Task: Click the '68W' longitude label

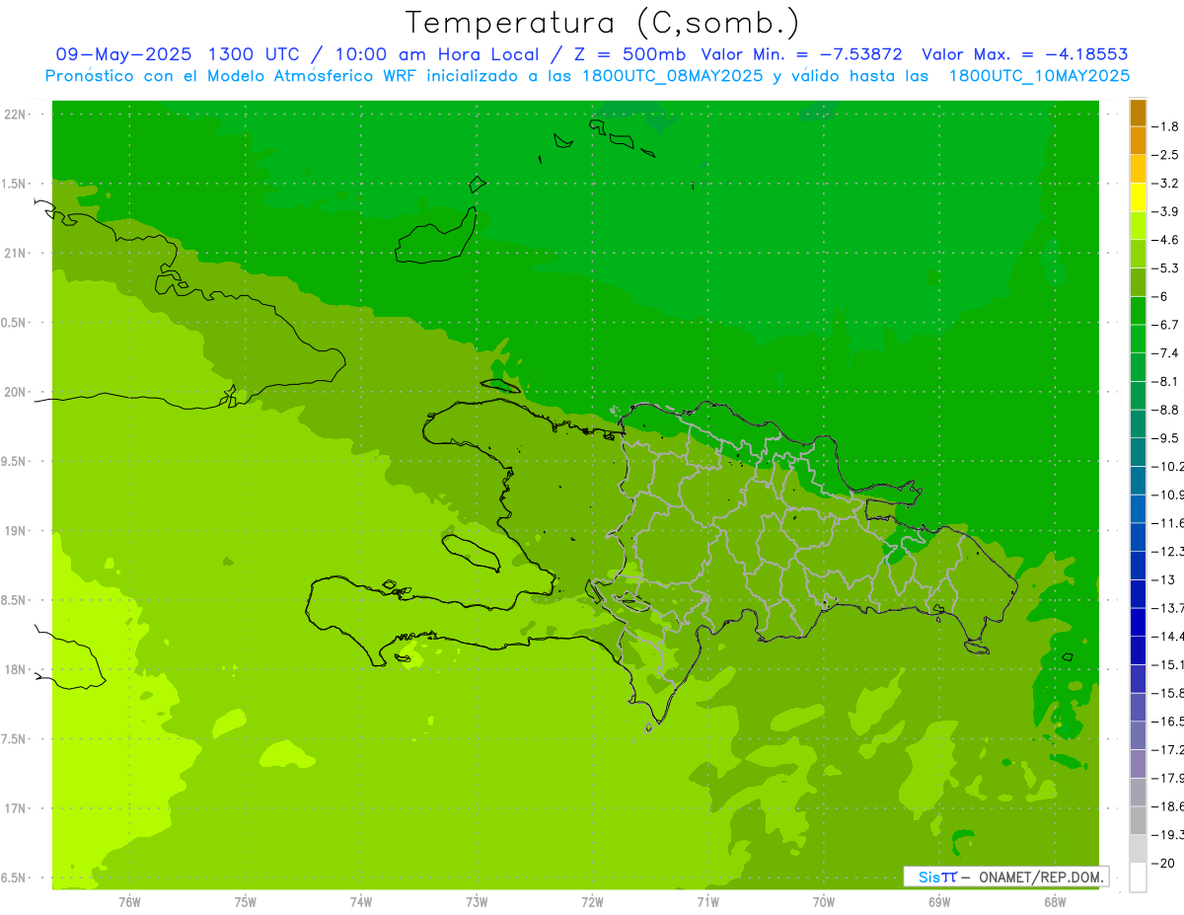Action: tap(1054, 902)
